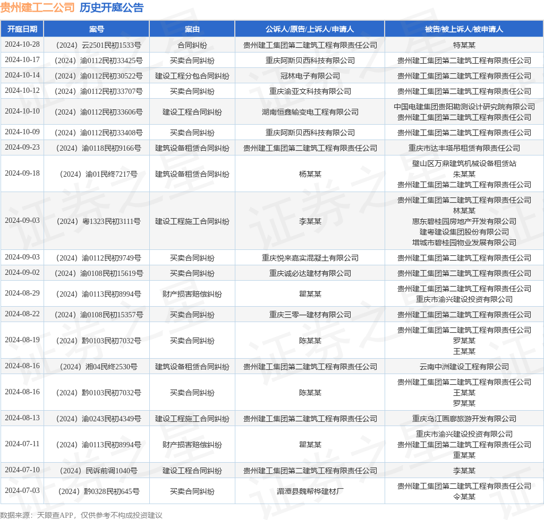This screenshot has width=544, height=520.
Task: Select date cell 2024-08-19
Action: coord(22,340)
